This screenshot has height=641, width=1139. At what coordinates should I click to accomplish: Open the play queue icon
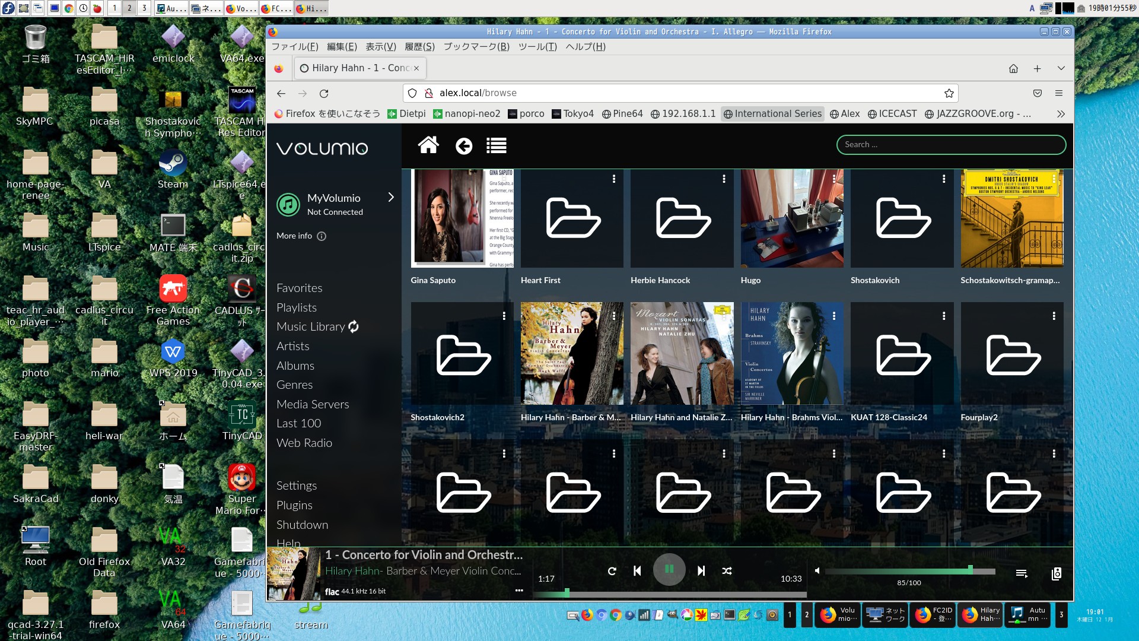pyautogui.click(x=1021, y=573)
